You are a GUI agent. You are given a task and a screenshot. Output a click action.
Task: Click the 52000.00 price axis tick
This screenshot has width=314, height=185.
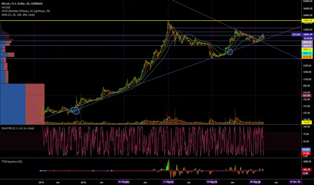click(308, 1)
